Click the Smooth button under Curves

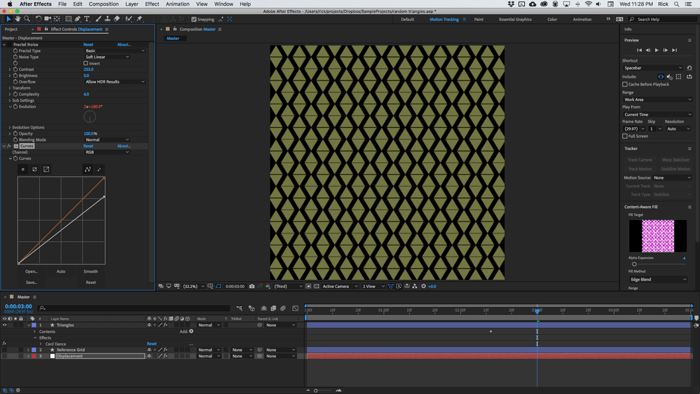[x=90, y=271]
